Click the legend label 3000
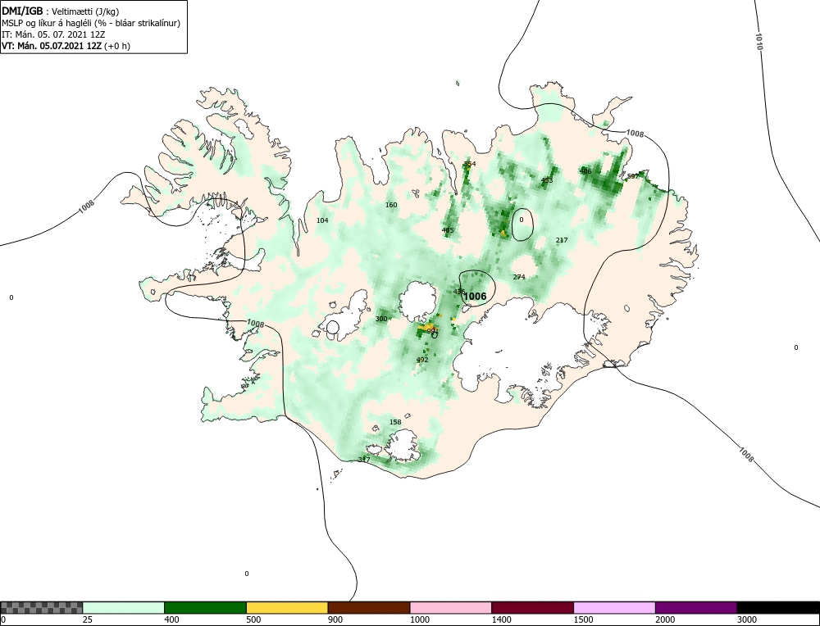This screenshot has height=626, width=820. pos(747,619)
